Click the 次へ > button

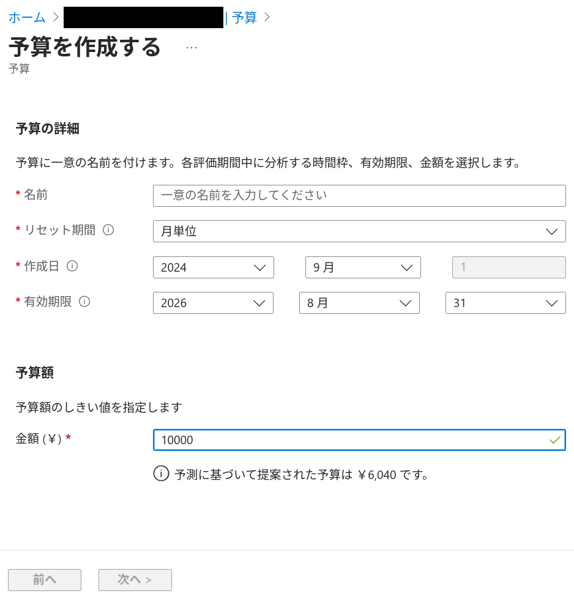point(135,580)
